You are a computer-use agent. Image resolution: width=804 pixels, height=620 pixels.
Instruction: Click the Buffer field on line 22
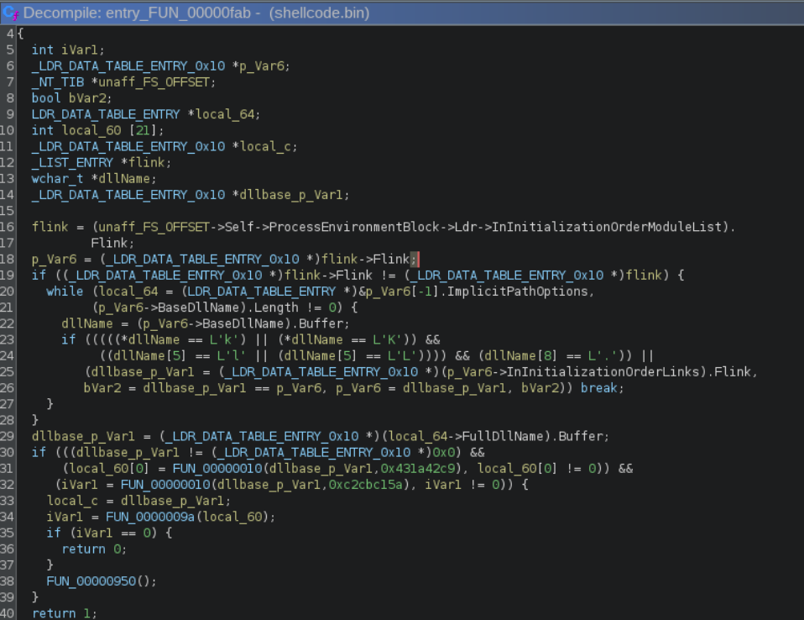point(321,323)
